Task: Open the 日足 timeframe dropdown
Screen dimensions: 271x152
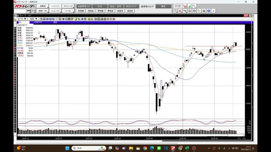Action: [x=34, y=19]
